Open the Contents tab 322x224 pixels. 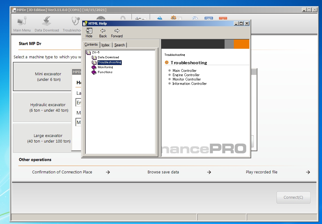[x=91, y=45]
